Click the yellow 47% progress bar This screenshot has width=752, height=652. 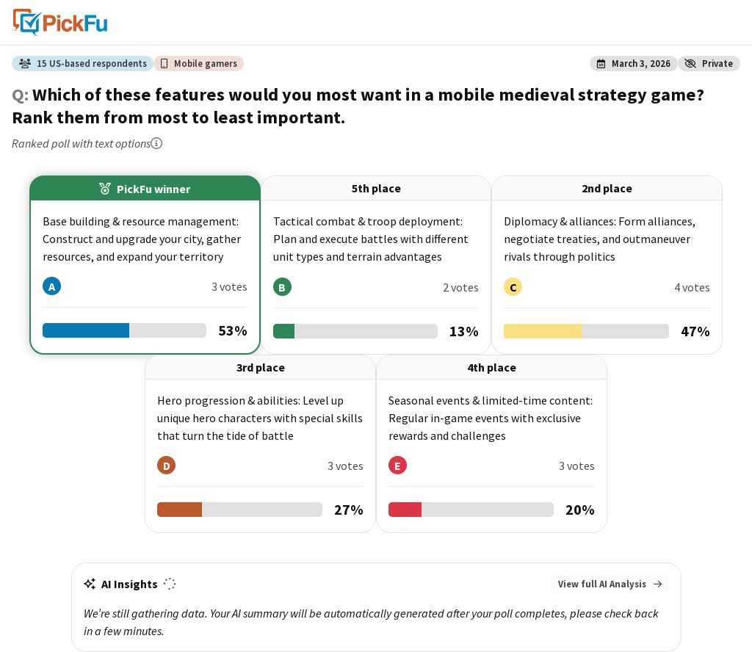coord(586,331)
